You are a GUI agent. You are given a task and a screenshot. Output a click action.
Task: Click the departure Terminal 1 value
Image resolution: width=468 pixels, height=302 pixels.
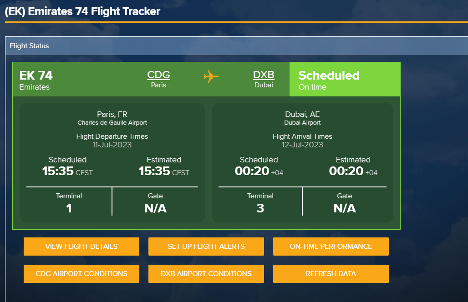tap(69, 208)
